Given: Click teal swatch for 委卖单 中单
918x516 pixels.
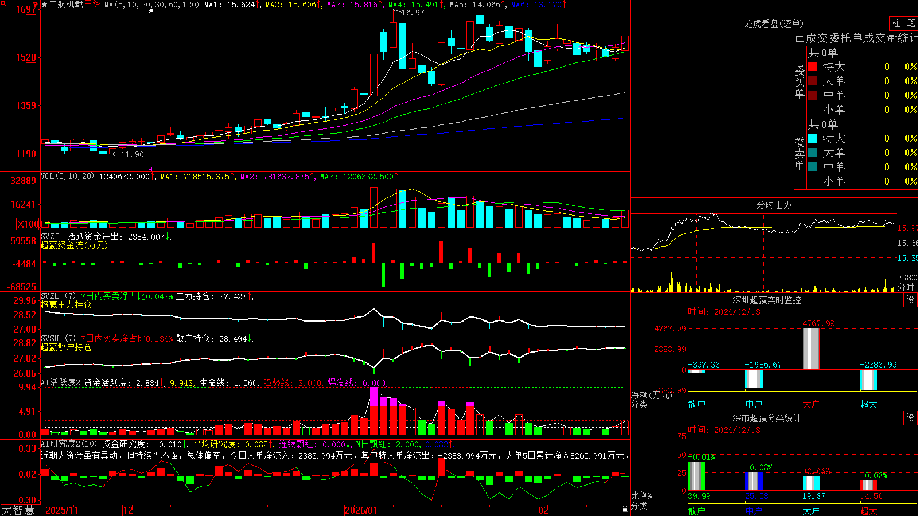Looking at the screenshot, I should coord(812,167).
